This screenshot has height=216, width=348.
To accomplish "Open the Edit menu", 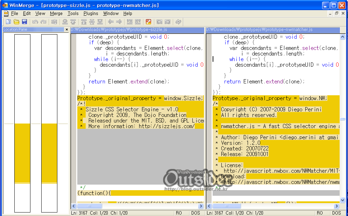I will (27, 14).
